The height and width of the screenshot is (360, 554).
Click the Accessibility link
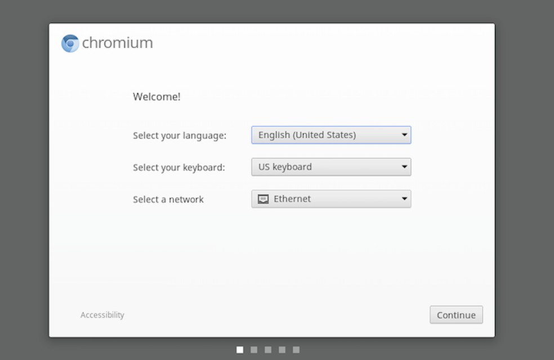102,315
